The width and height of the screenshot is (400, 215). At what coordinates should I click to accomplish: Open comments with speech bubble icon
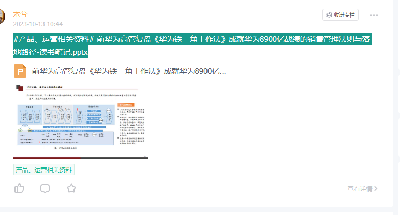(x=45, y=189)
